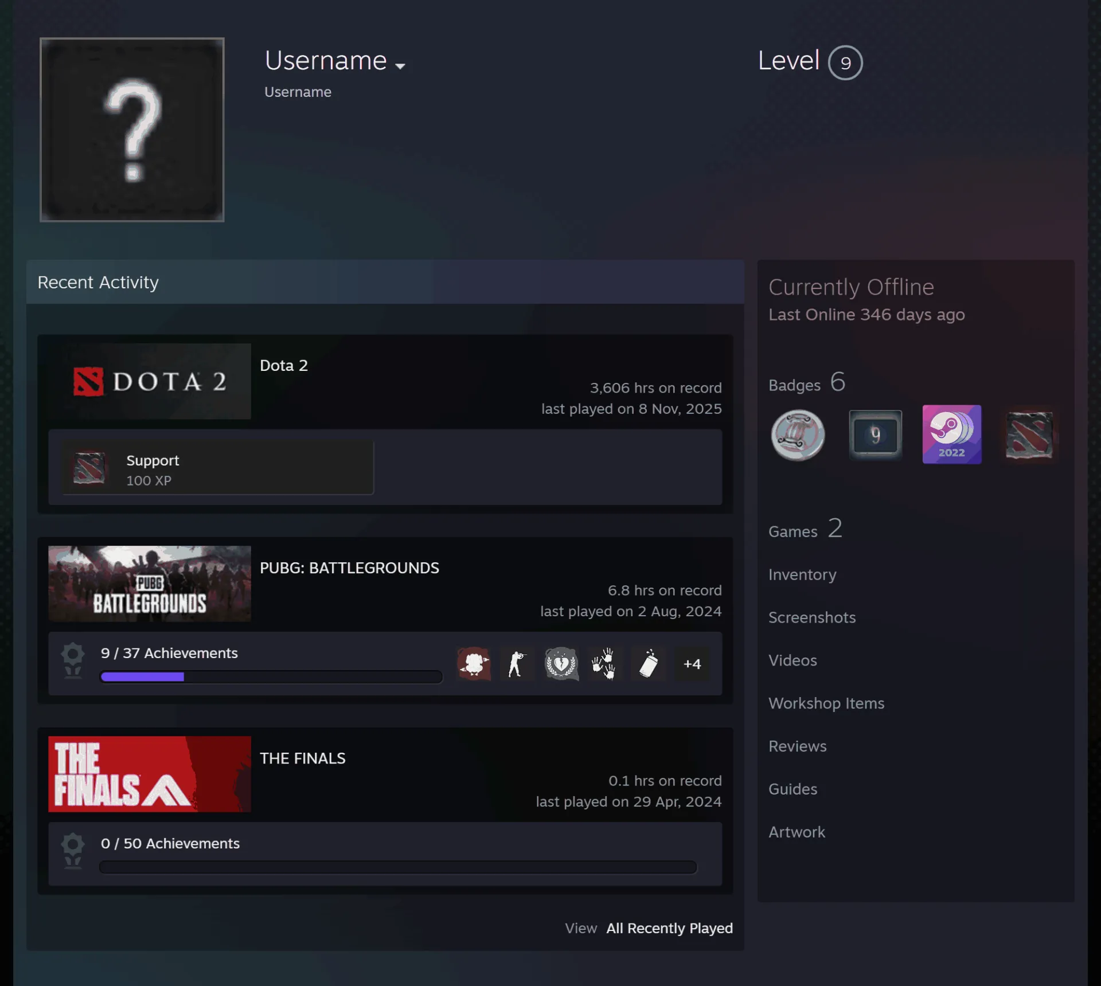View All Recently Played games
This screenshot has width=1101, height=986.
point(670,928)
